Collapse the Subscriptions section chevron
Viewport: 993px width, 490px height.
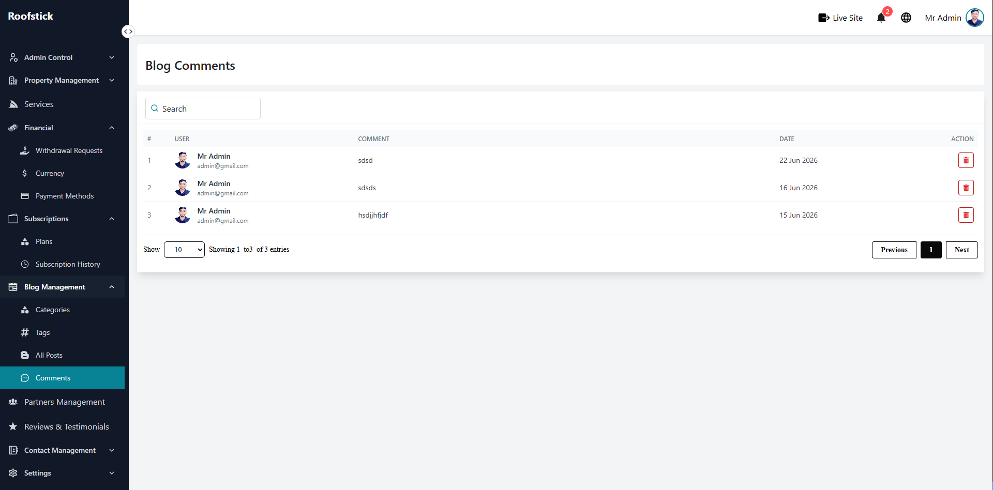tap(112, 219)
